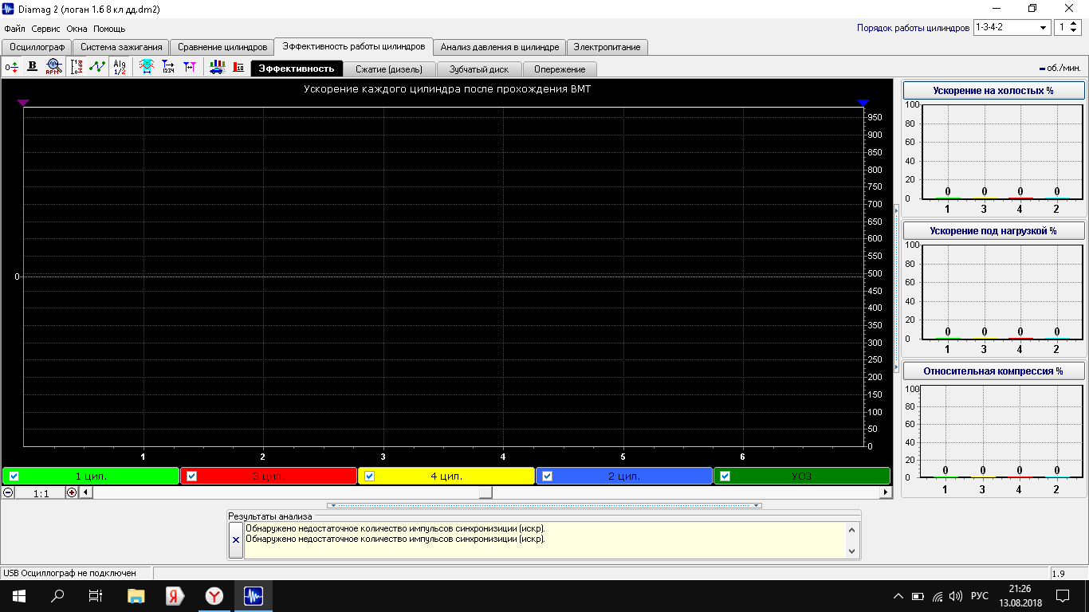Toggle the 1 цил. checkbox
The width and height of the screenshot is (1089, 612).
(x=14, y=477)
